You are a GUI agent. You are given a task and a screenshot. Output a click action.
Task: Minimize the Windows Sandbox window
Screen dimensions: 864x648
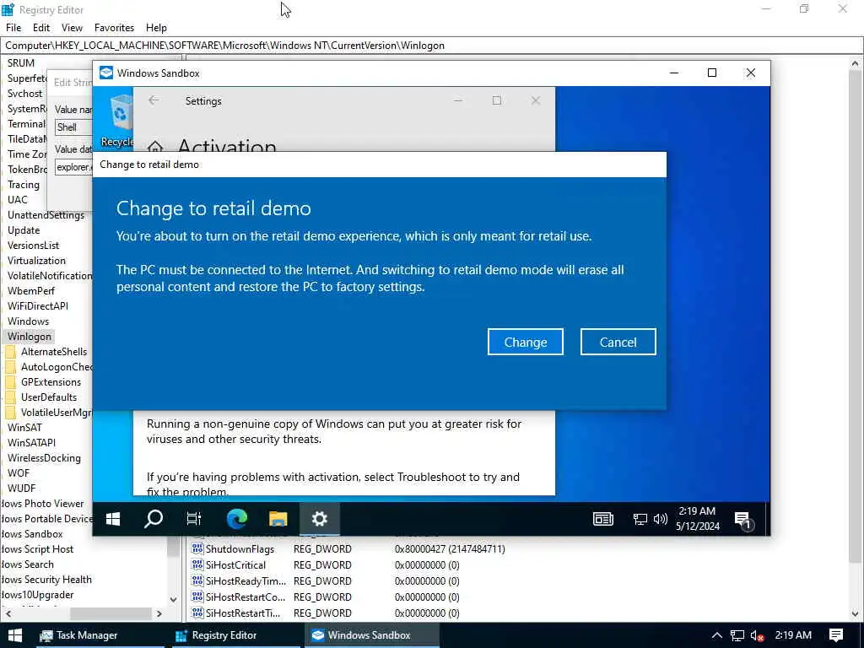point(674,73)
